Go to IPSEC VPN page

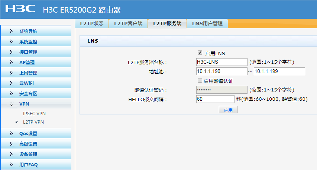pos(34,114)
